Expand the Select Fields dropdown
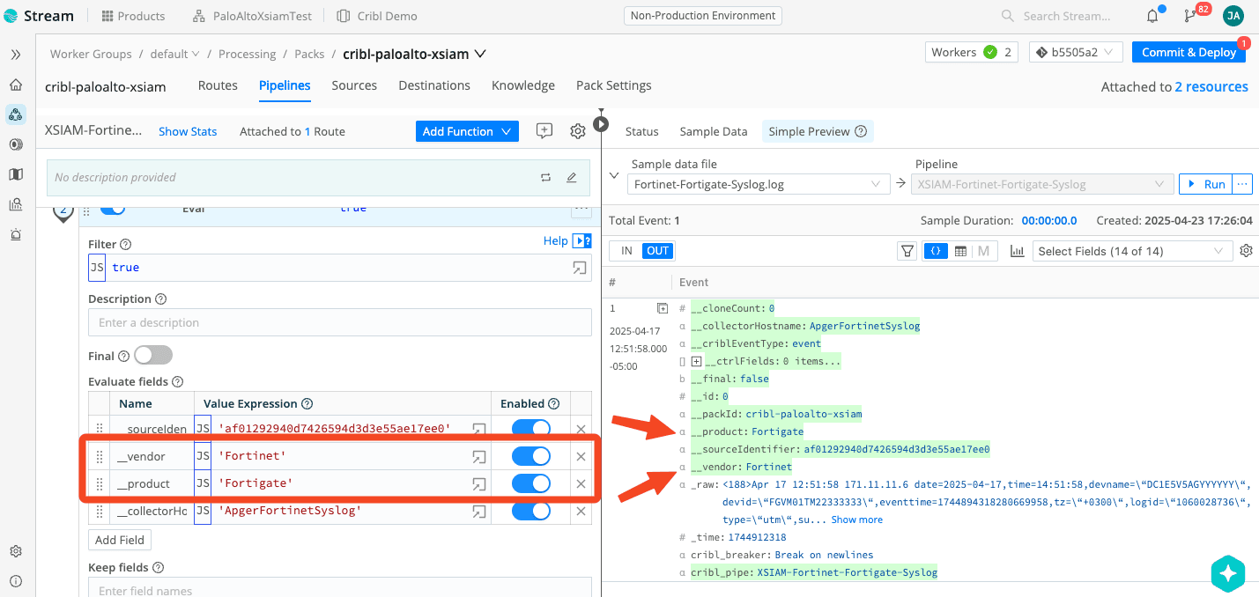Screen dimensions: 1259x597 click(x=1131, y=251)
